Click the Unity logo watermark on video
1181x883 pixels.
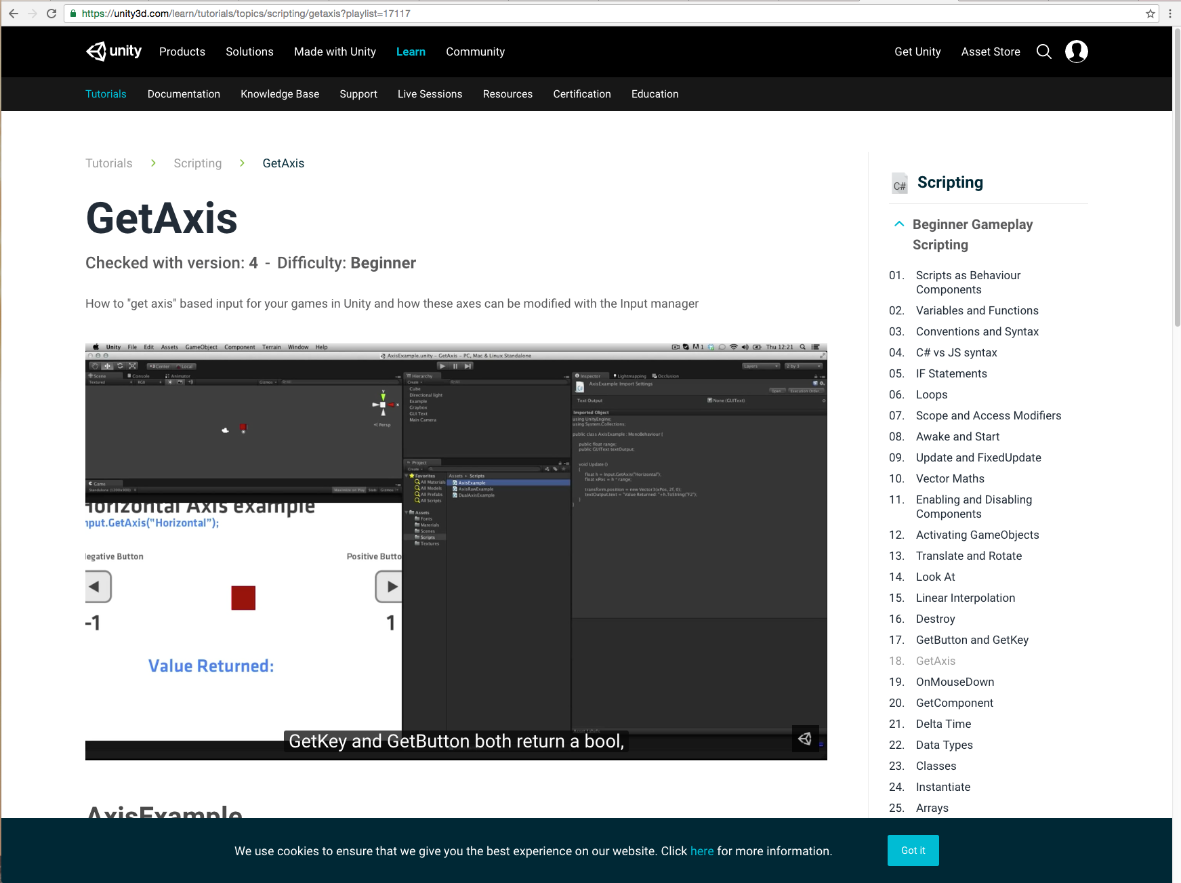point(805,739)
